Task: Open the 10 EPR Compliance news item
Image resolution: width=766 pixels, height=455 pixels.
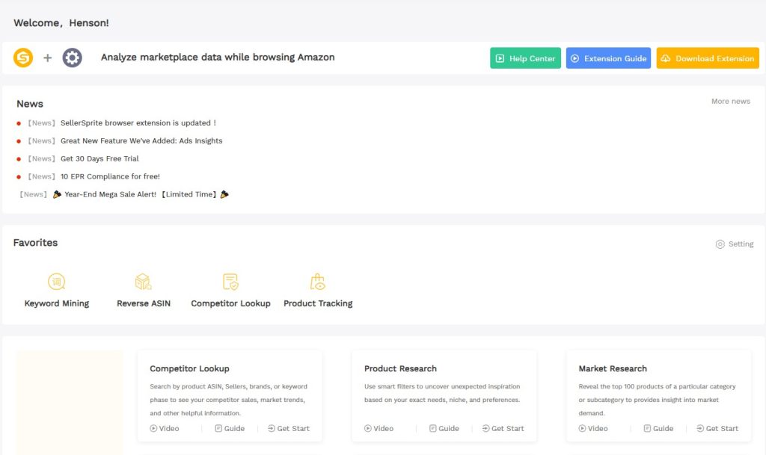Action: pos(110,177)
